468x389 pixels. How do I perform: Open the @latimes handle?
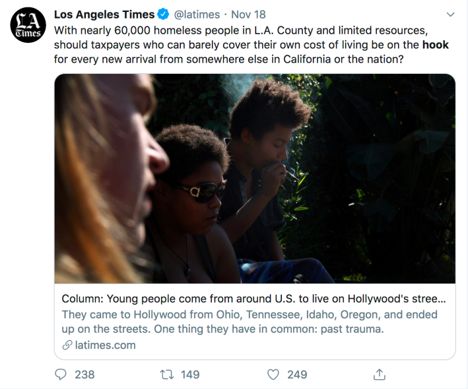(197, 15)
